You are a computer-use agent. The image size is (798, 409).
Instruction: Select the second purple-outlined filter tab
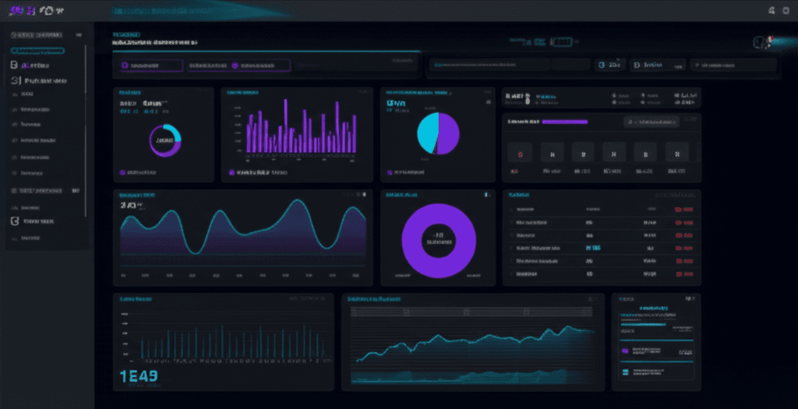[238, 66]
